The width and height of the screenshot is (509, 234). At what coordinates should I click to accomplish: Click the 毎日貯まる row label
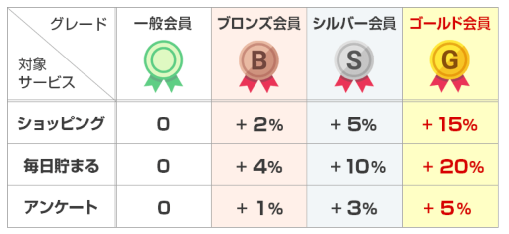61,166
